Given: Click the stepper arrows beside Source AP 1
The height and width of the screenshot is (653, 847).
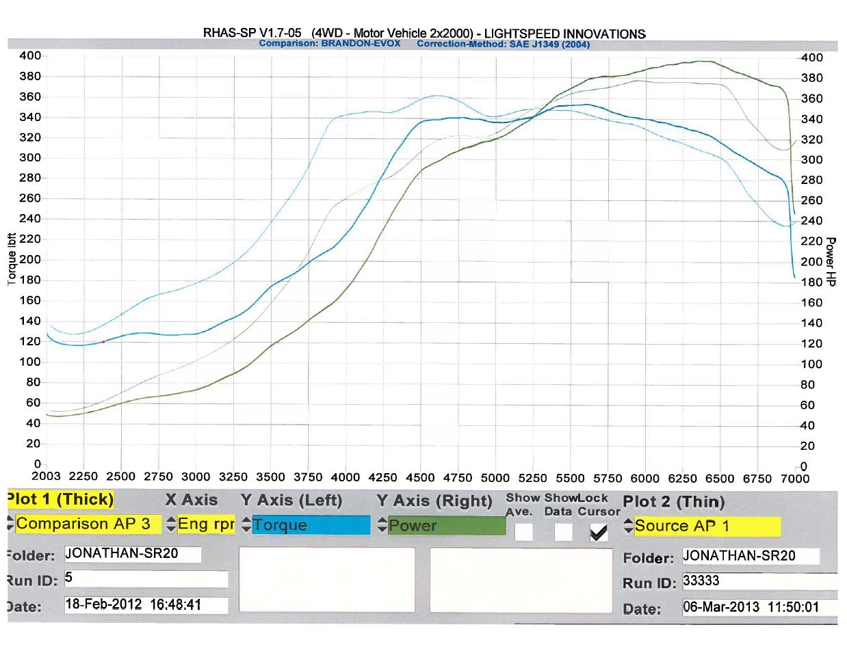Looking at the screenshot, I should pyautogui.click(x=629, y=527).
